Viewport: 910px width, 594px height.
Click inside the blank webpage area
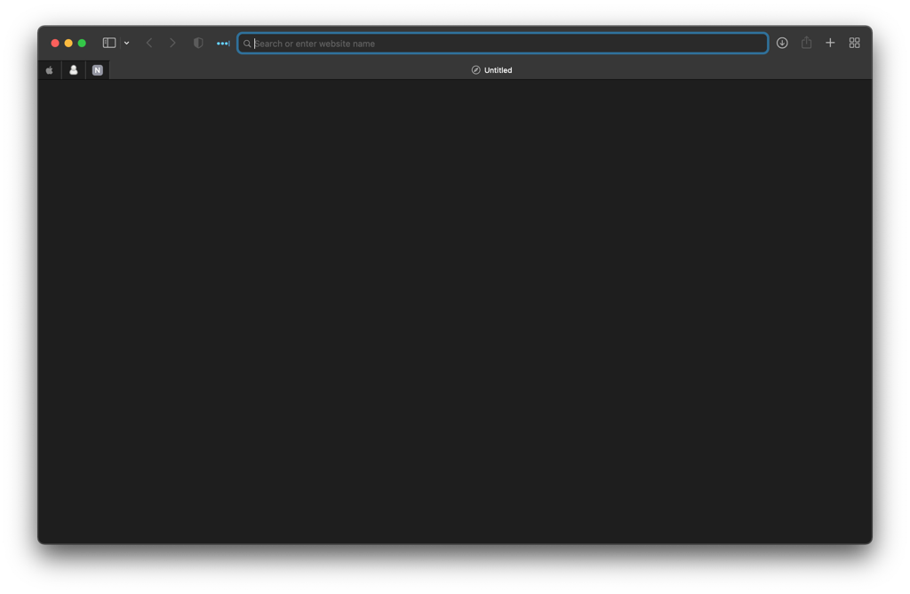[x=455, y=311]
